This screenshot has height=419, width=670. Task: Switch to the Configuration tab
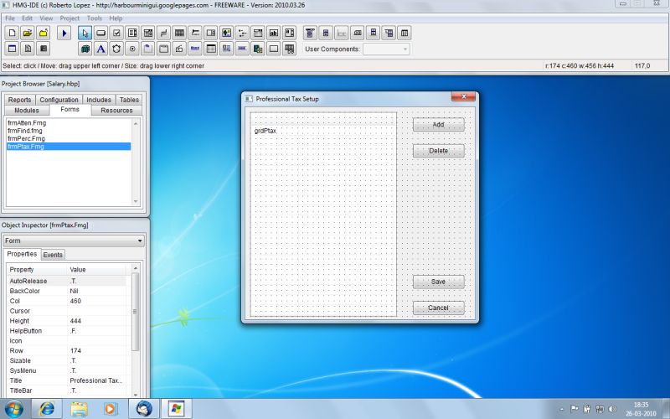pyautogui.click(x=59, y=100)
